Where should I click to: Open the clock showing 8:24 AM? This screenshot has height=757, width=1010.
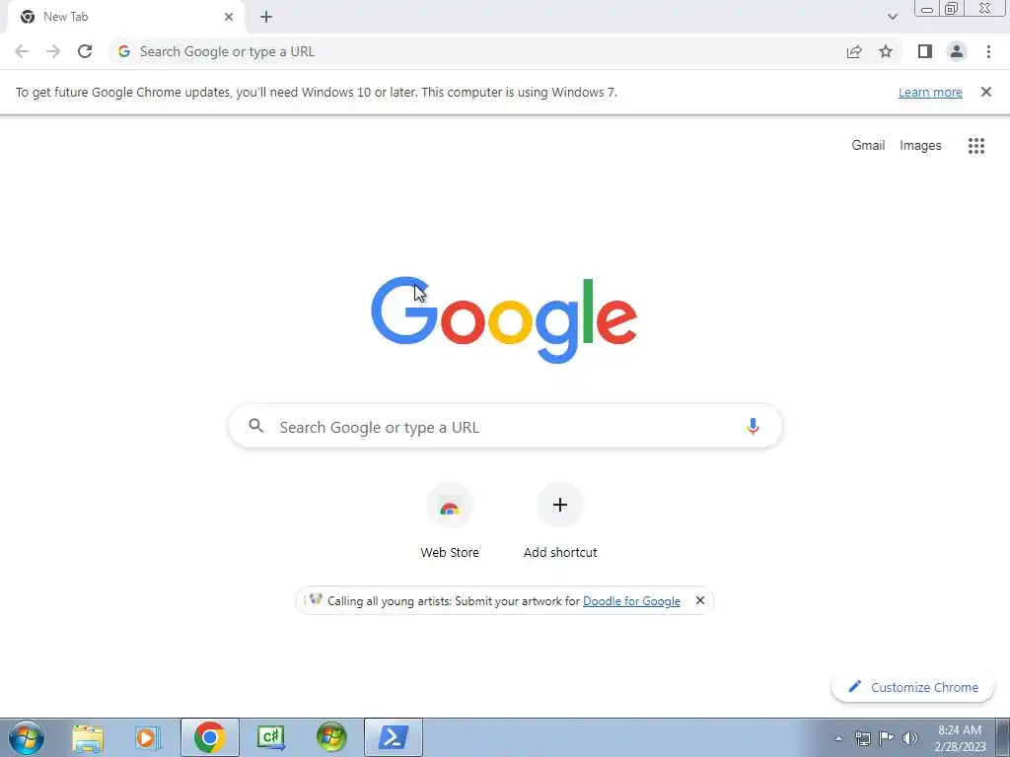coord(960,738)
